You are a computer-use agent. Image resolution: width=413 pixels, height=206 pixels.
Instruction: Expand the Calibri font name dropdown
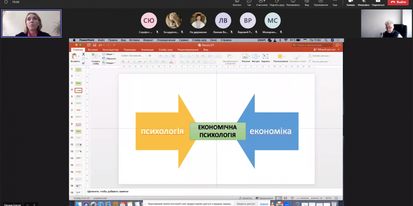tap(133, 55)
